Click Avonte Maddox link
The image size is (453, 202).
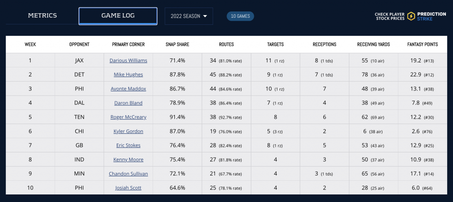128,89
